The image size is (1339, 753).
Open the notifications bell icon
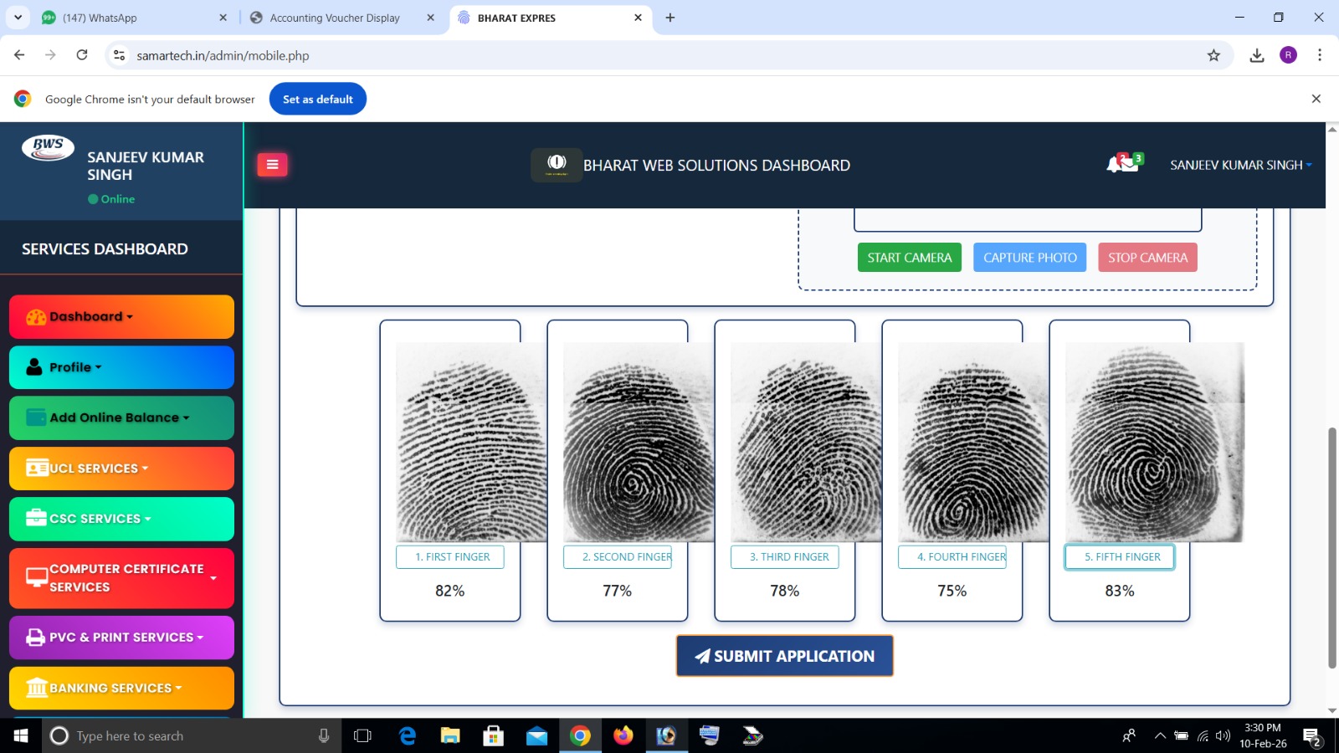tap(1116, 164)
